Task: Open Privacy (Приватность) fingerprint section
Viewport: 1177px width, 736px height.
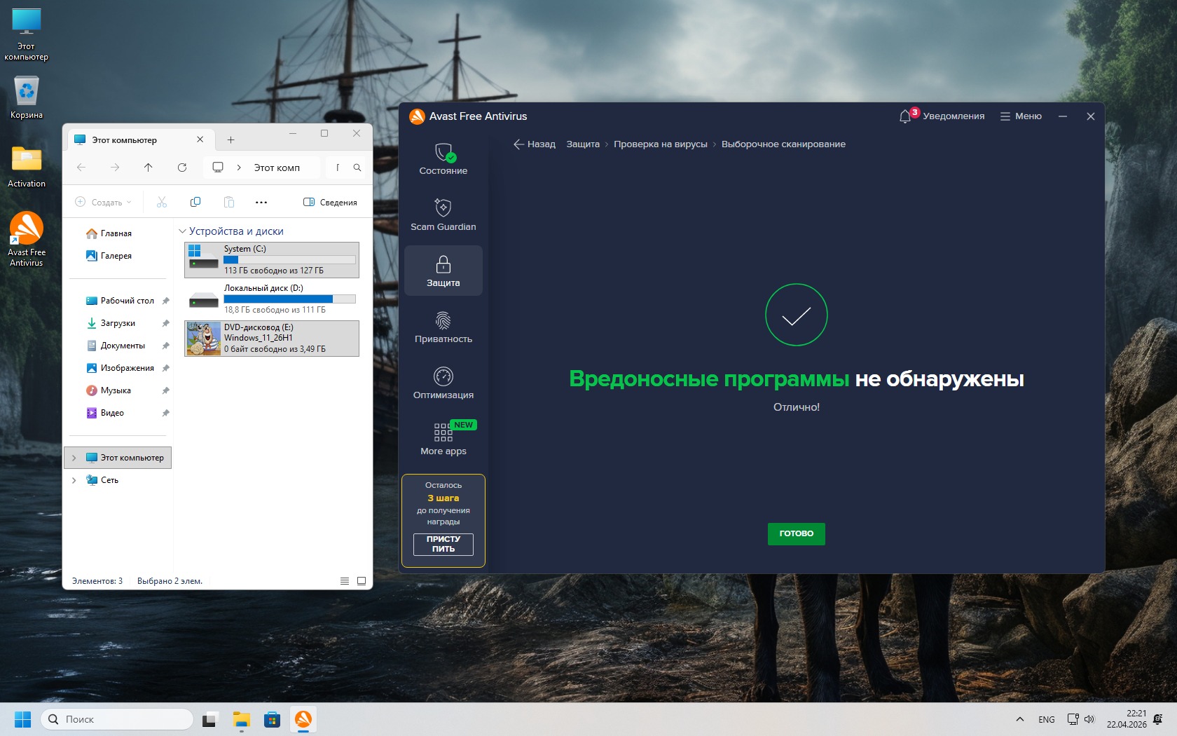Action: coord(443,327)
